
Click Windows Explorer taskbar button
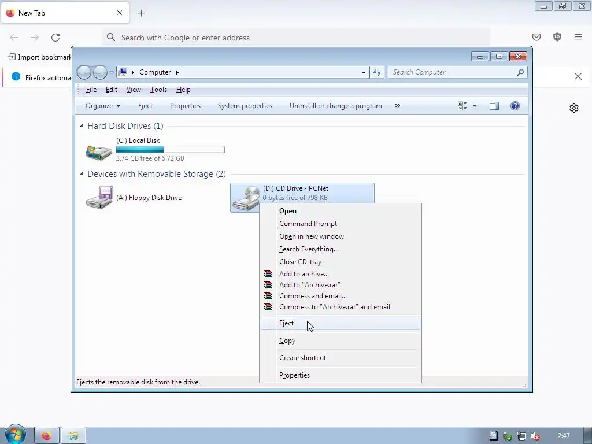pyautogui.click(x=73, y=436)
